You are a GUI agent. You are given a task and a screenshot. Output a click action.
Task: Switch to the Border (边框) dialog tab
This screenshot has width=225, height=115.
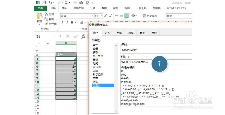click(x=131, y=33)
